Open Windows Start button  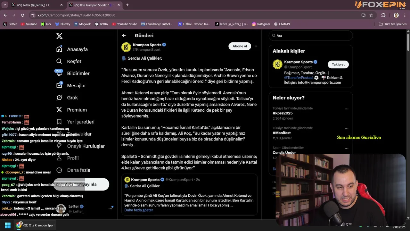click(x=7, y=225)
